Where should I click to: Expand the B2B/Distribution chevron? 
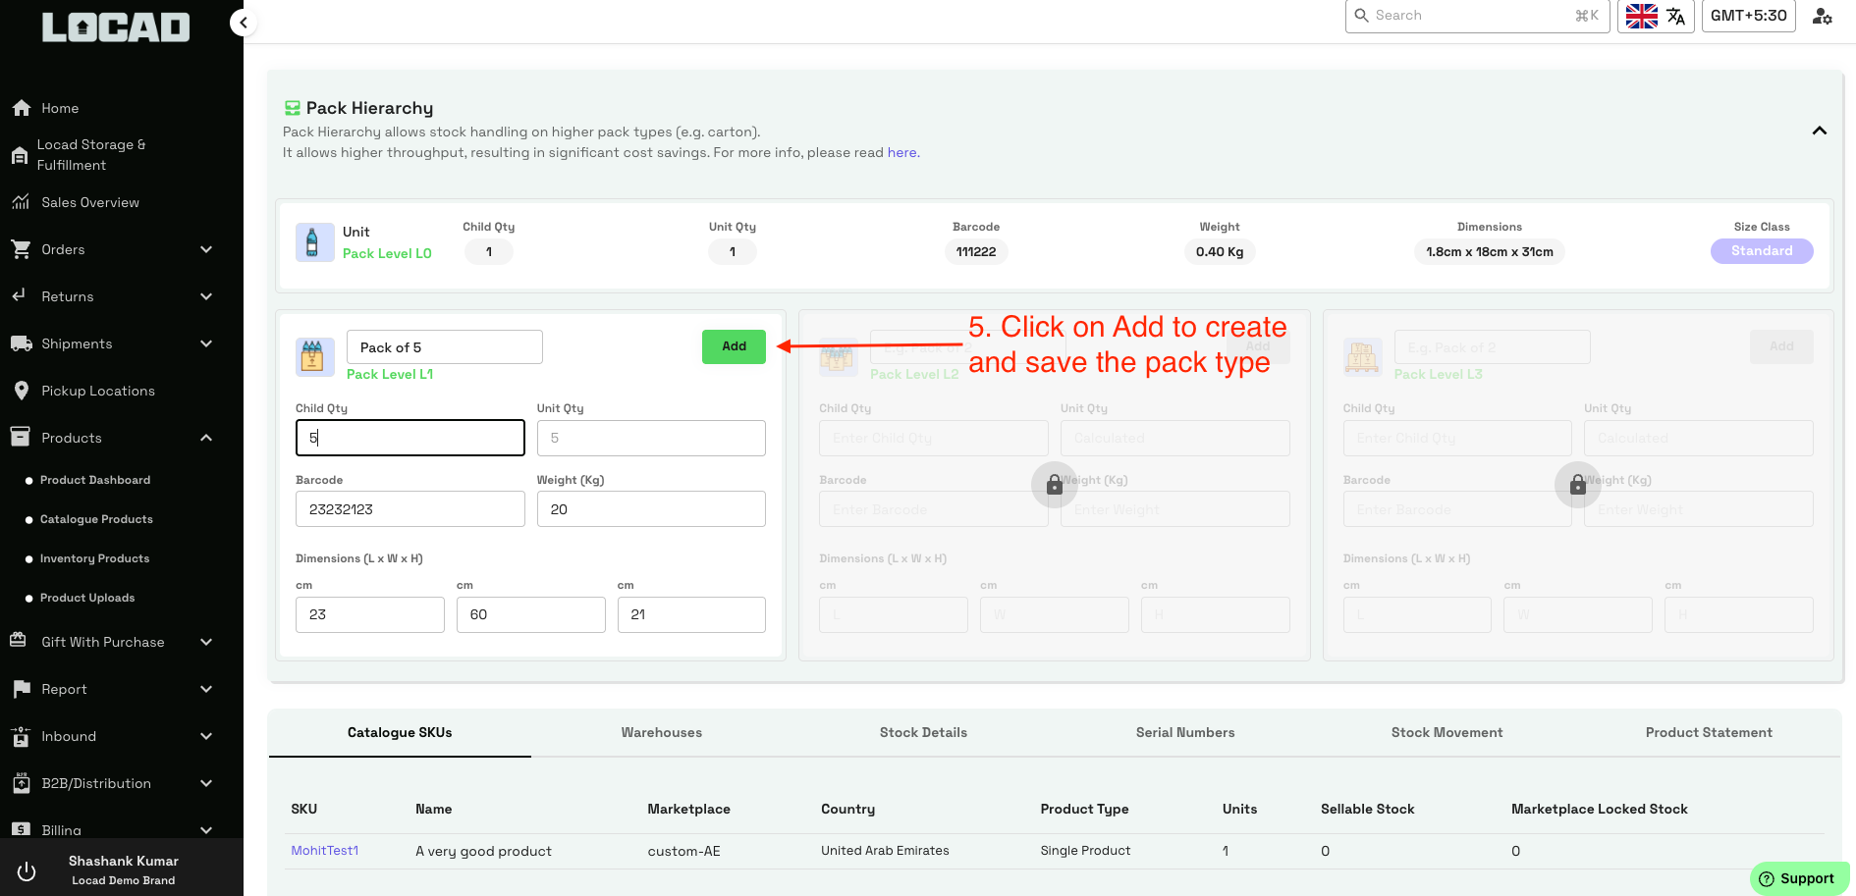(x=206, y=783)
